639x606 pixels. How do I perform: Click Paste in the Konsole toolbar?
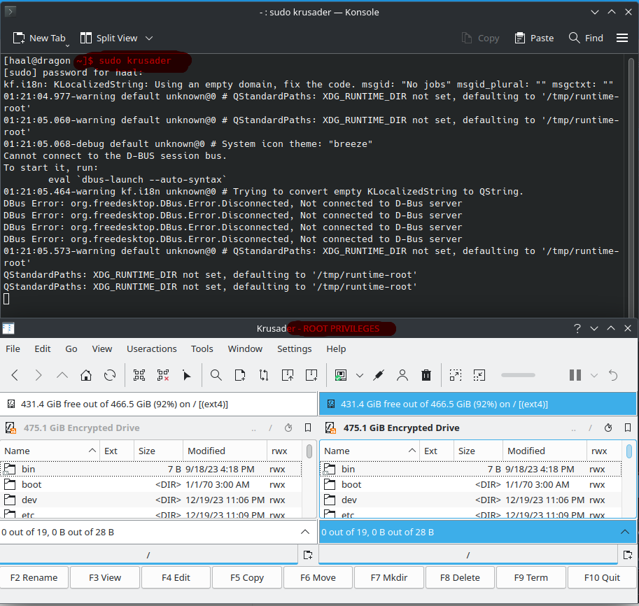[x=534, y=38]
